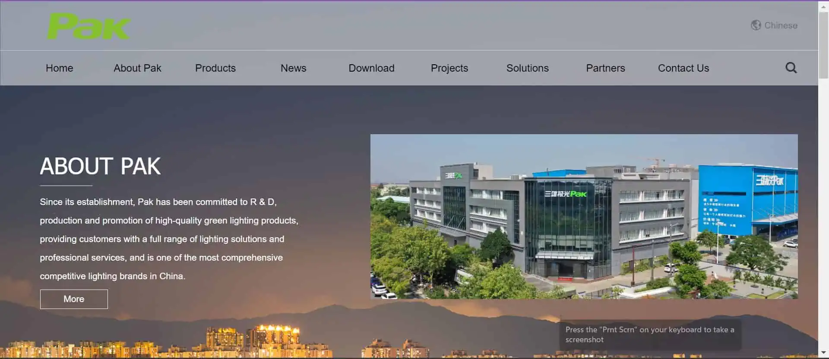This screenshot has width=829, height=359.
Task: Open the Download menu item
Action: coord(371,68)
